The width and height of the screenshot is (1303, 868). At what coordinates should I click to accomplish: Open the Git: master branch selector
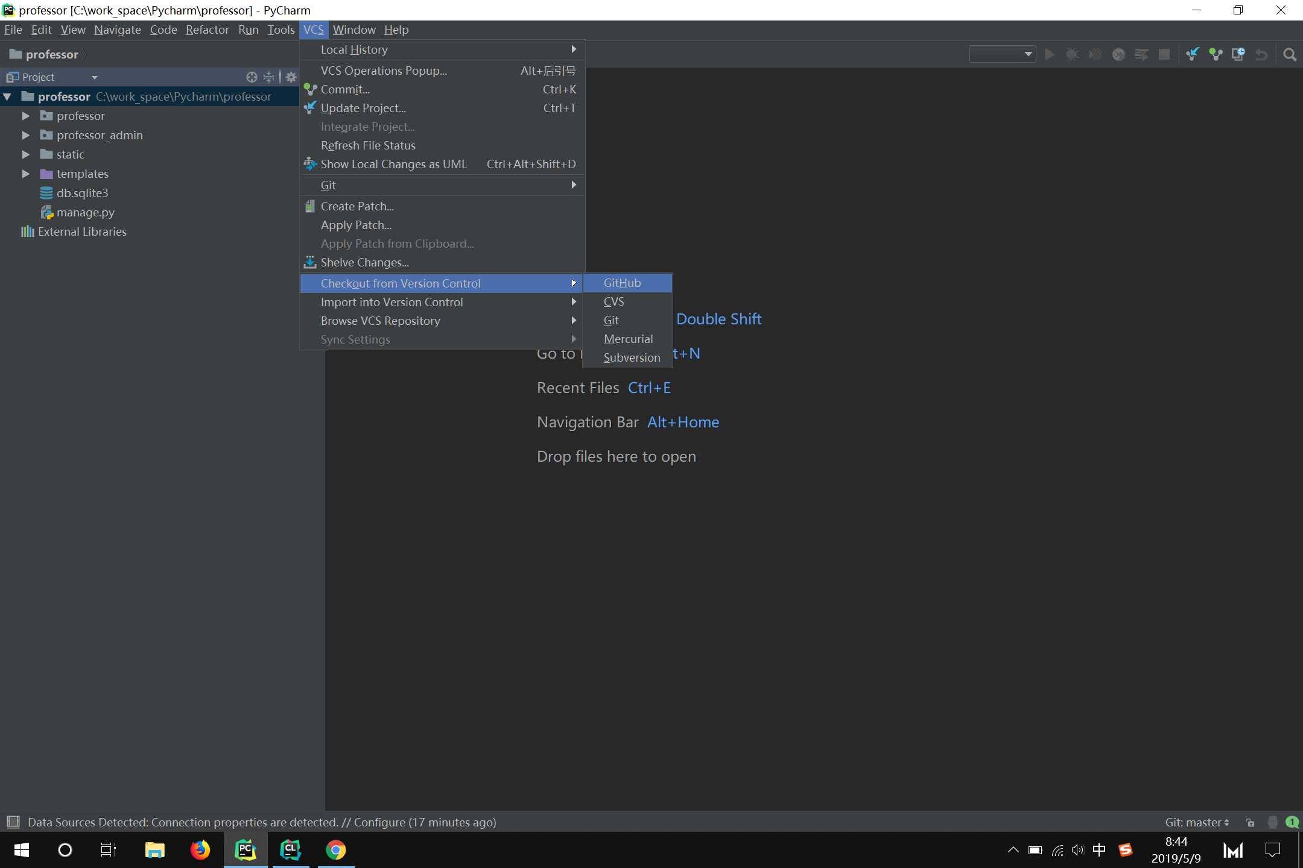[1197, 822]
